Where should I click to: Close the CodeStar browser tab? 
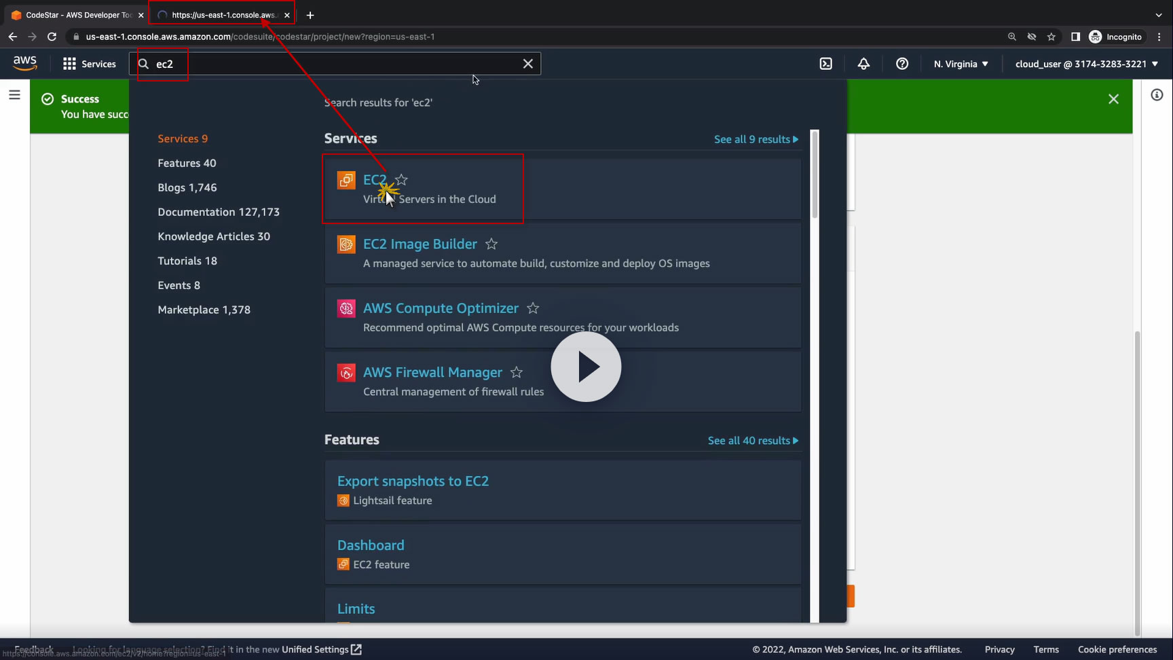coord(141,15)
